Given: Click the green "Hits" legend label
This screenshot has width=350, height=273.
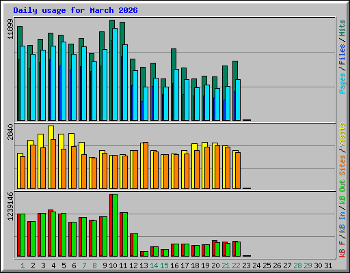Looking at the screenshot, I should click(342, 28).
